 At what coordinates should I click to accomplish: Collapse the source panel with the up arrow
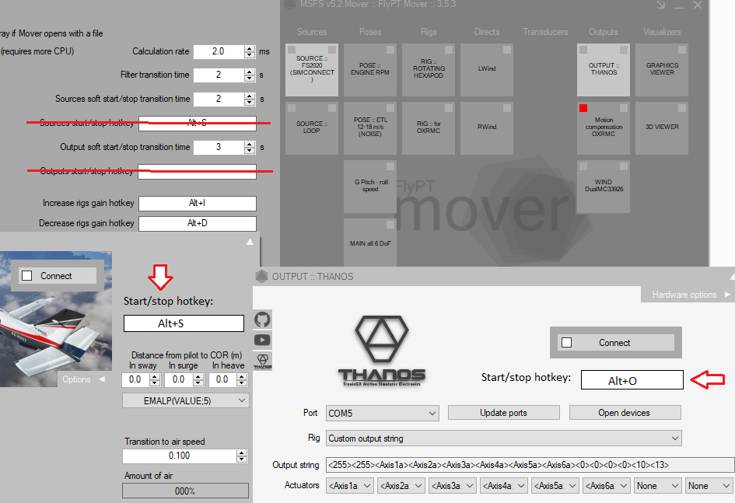click(x=250, y=242)
